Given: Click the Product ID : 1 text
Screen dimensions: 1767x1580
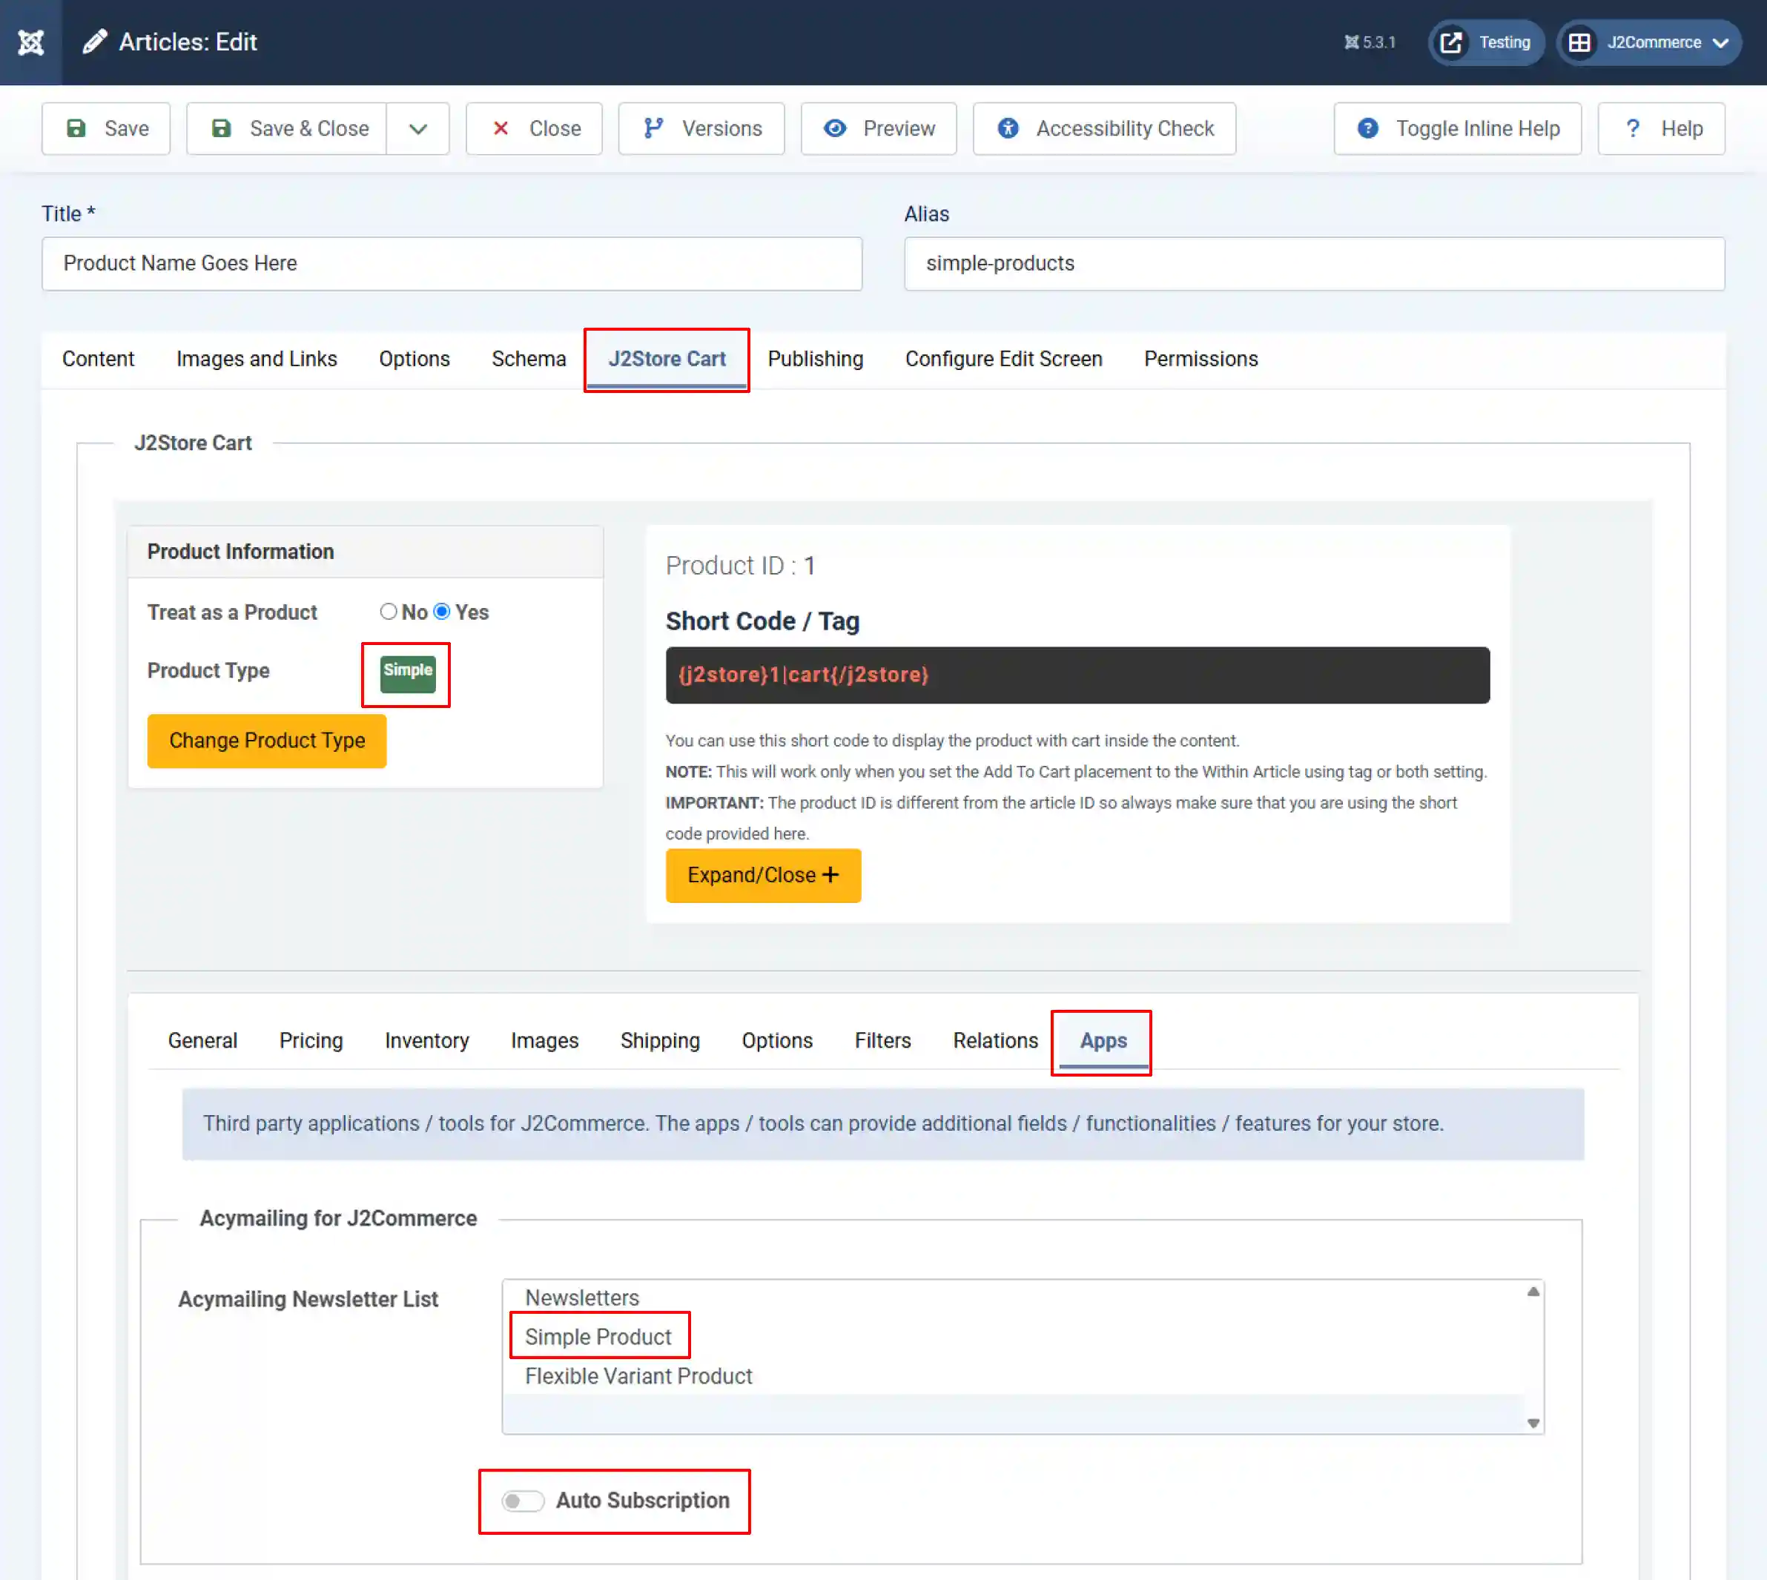Looking at the screenshot, I should coord(740,565).
